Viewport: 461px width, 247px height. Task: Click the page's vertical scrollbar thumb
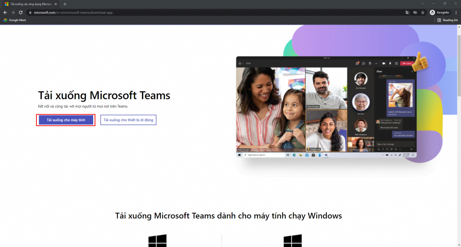(459, 66)
